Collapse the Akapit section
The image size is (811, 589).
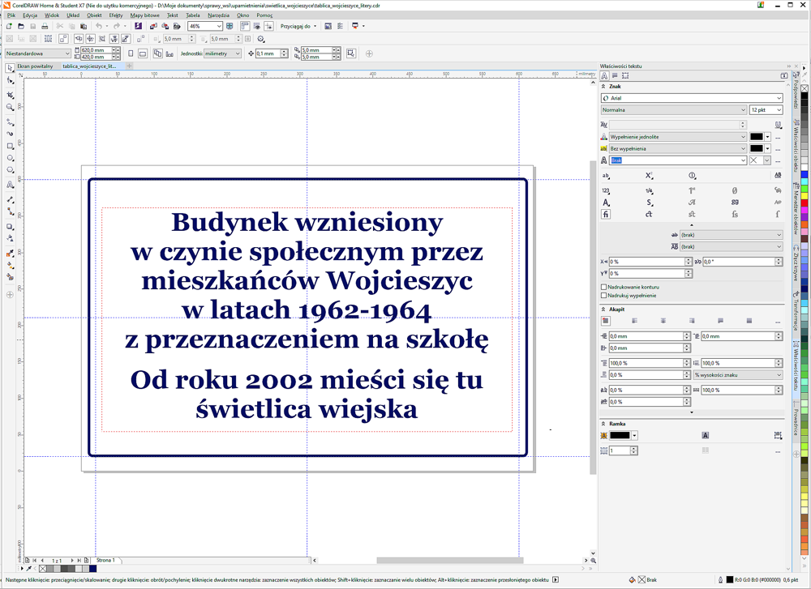[603, 309]
